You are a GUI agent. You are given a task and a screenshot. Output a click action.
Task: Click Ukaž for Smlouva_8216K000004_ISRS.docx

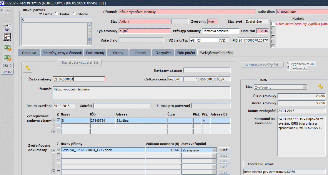(x=224, y=150)
